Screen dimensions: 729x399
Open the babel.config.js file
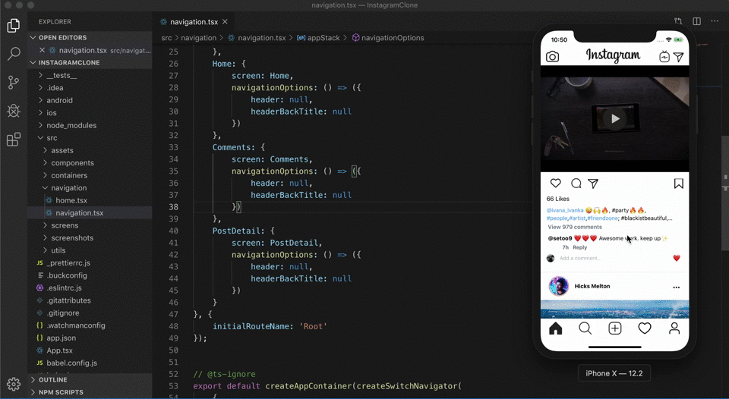pyautogui.click(x=90, y=363)
